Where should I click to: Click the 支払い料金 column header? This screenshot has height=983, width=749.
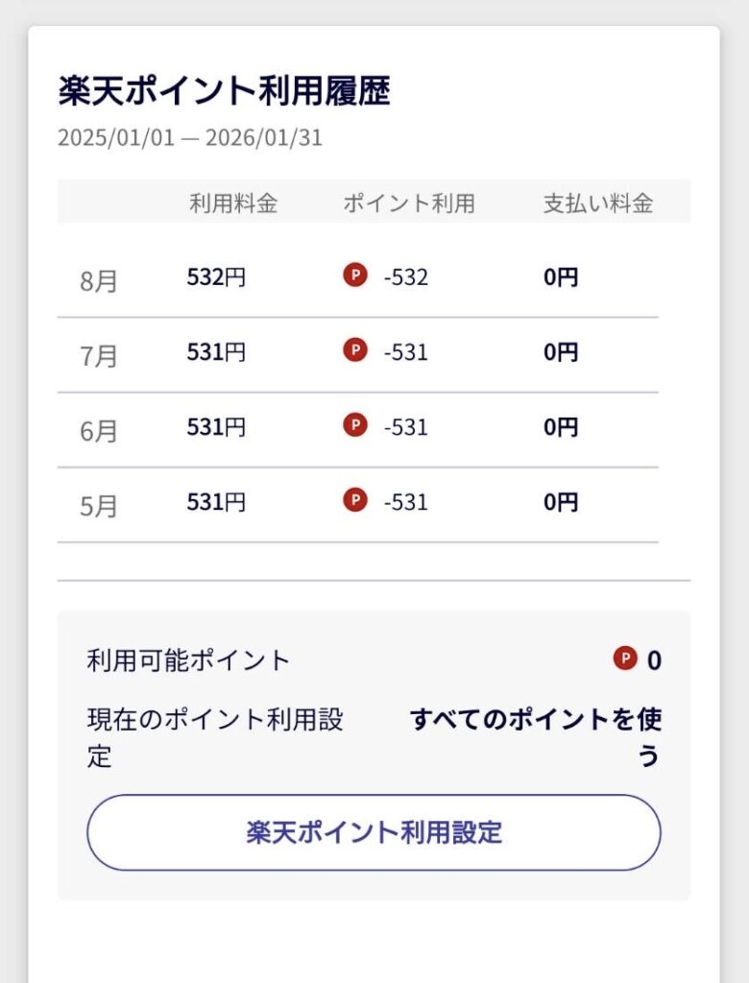[x=598, y=203]
